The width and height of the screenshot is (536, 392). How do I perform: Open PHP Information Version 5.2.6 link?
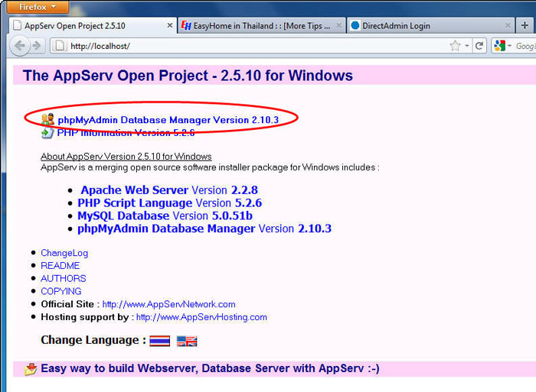126,132
